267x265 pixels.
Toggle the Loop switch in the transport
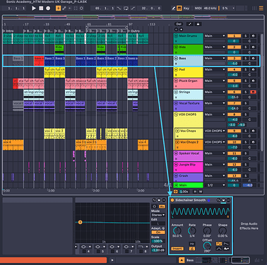pyautogui.click(x=126, y=8)
